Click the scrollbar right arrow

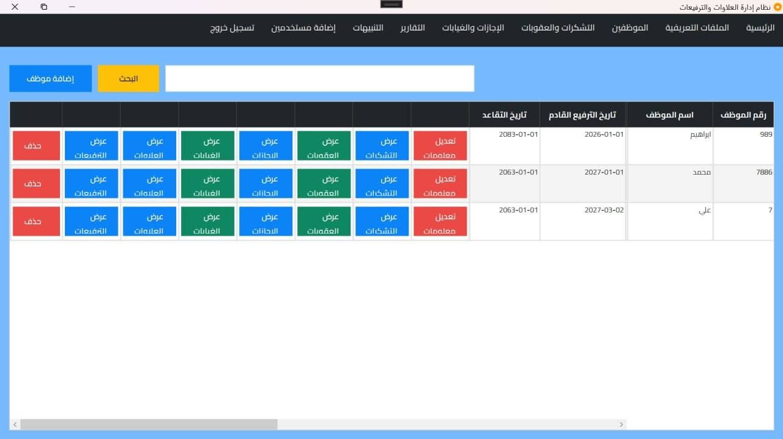tap(622, 424)
